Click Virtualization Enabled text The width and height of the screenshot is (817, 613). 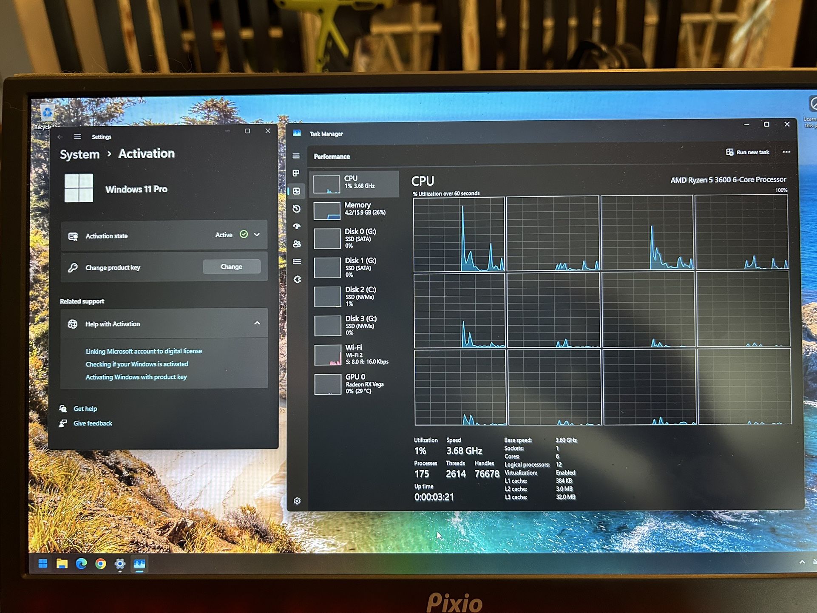(565, 473)
